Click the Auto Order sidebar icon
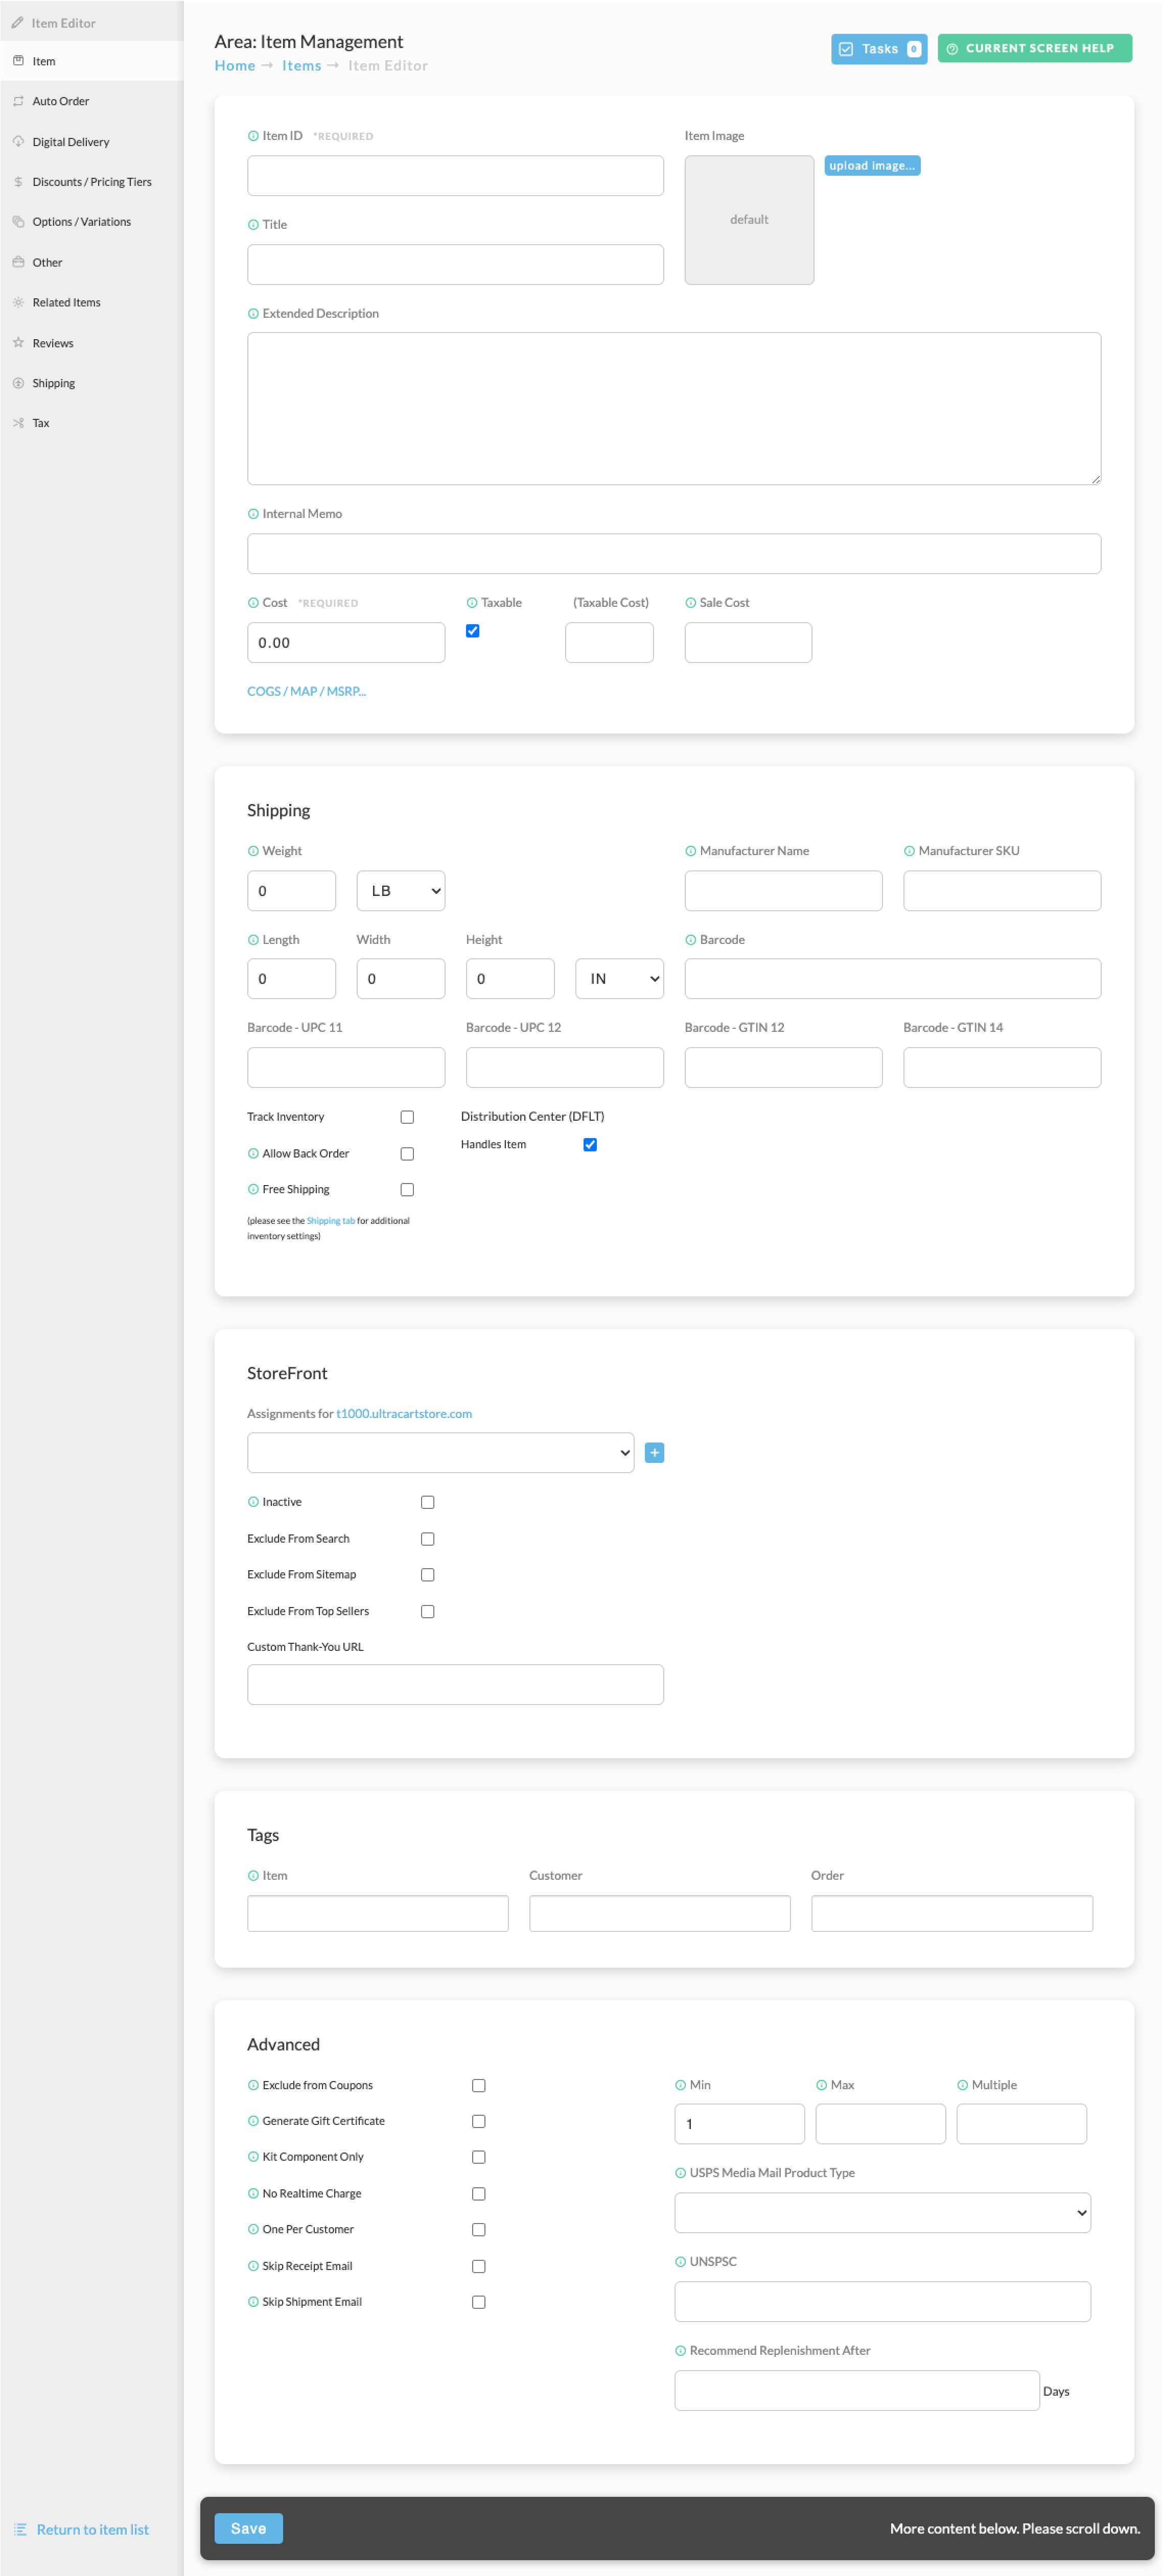The height and width of the screenshot is (2576, 1162). 18,101
